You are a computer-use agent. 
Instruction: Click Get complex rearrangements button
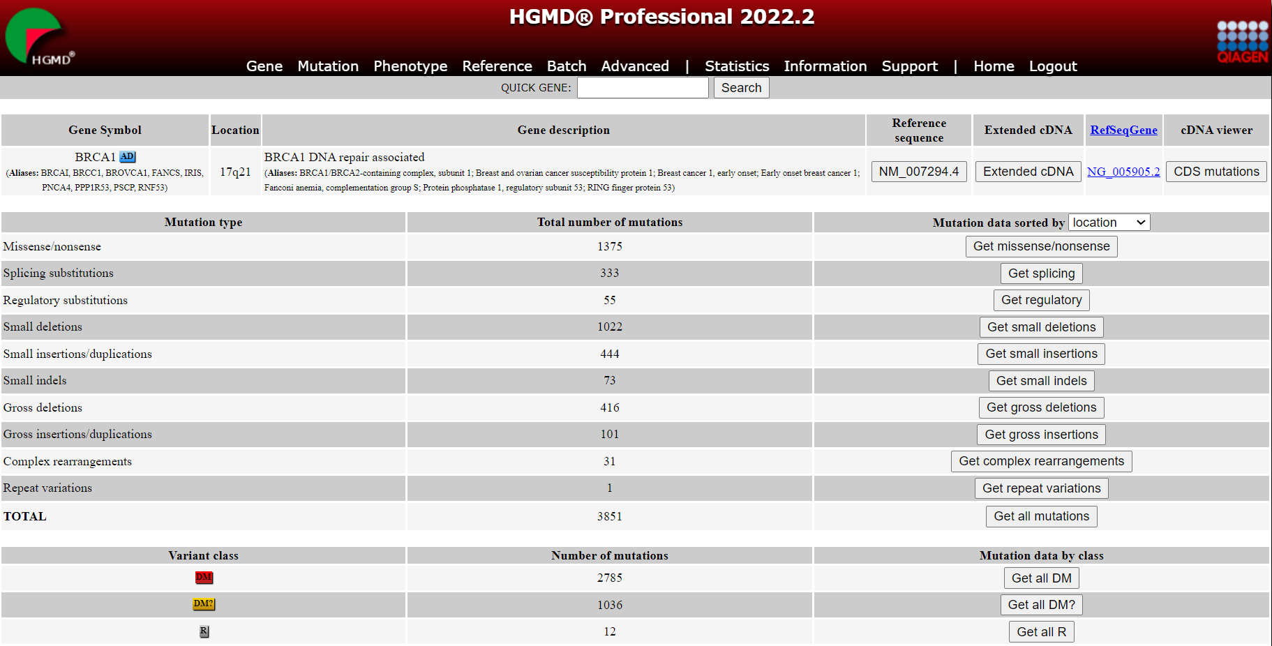click(x=1041, y=461)
